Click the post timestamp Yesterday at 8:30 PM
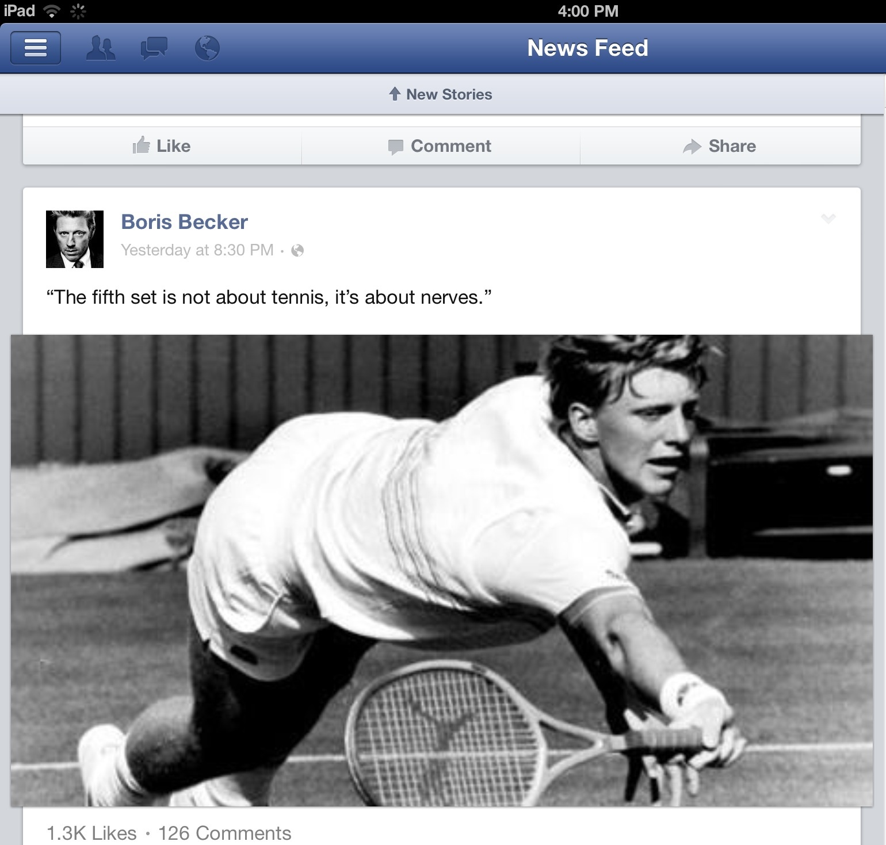Image resolution: width=886 pixels, height=845 pixels. point(197,250)
